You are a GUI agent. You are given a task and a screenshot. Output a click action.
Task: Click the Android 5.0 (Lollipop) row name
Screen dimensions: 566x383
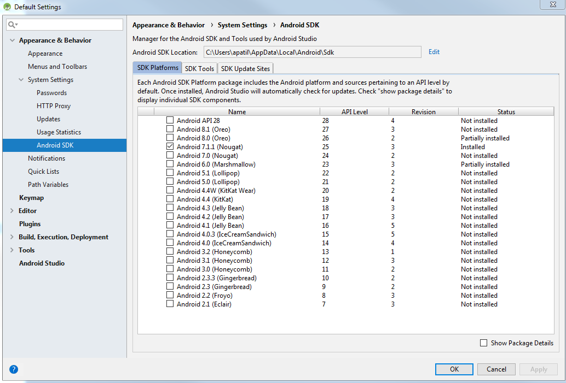click(208, 181)
